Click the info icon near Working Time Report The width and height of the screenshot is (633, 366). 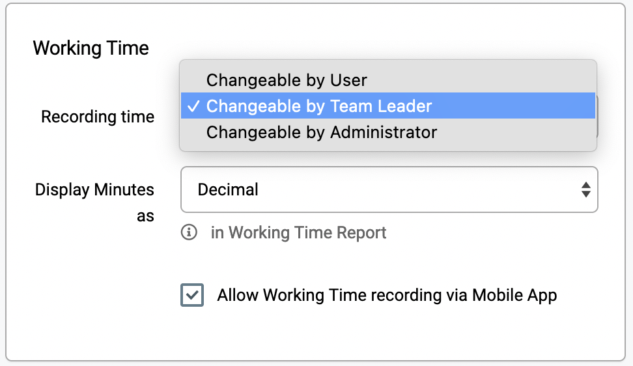click(189, 232)
